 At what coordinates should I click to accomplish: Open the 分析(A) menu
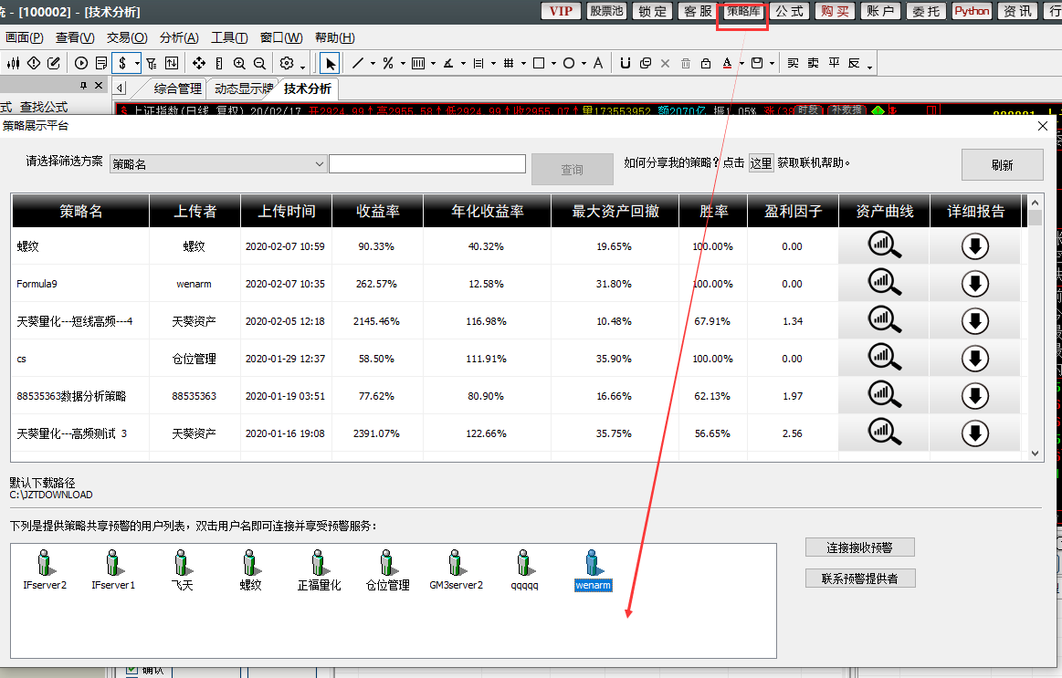179,37
